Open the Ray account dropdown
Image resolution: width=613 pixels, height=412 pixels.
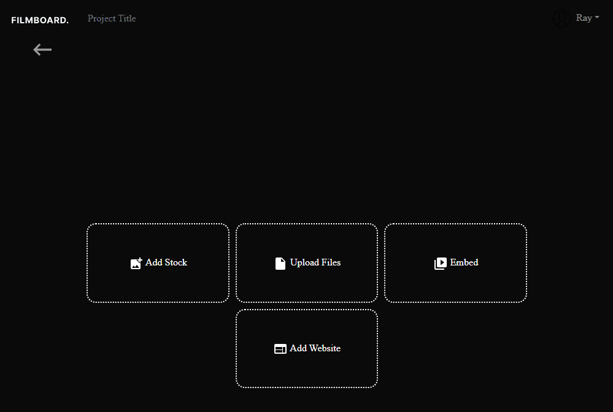coord(585,18)
